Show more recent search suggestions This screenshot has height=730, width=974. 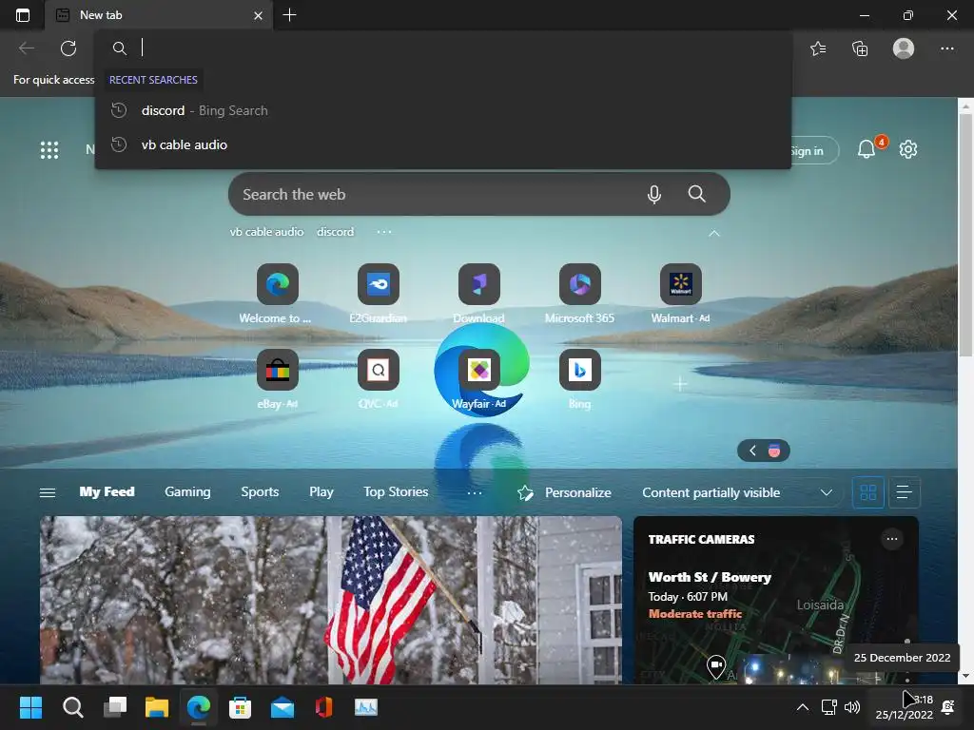pyautogui.click(x=384, y=232)
